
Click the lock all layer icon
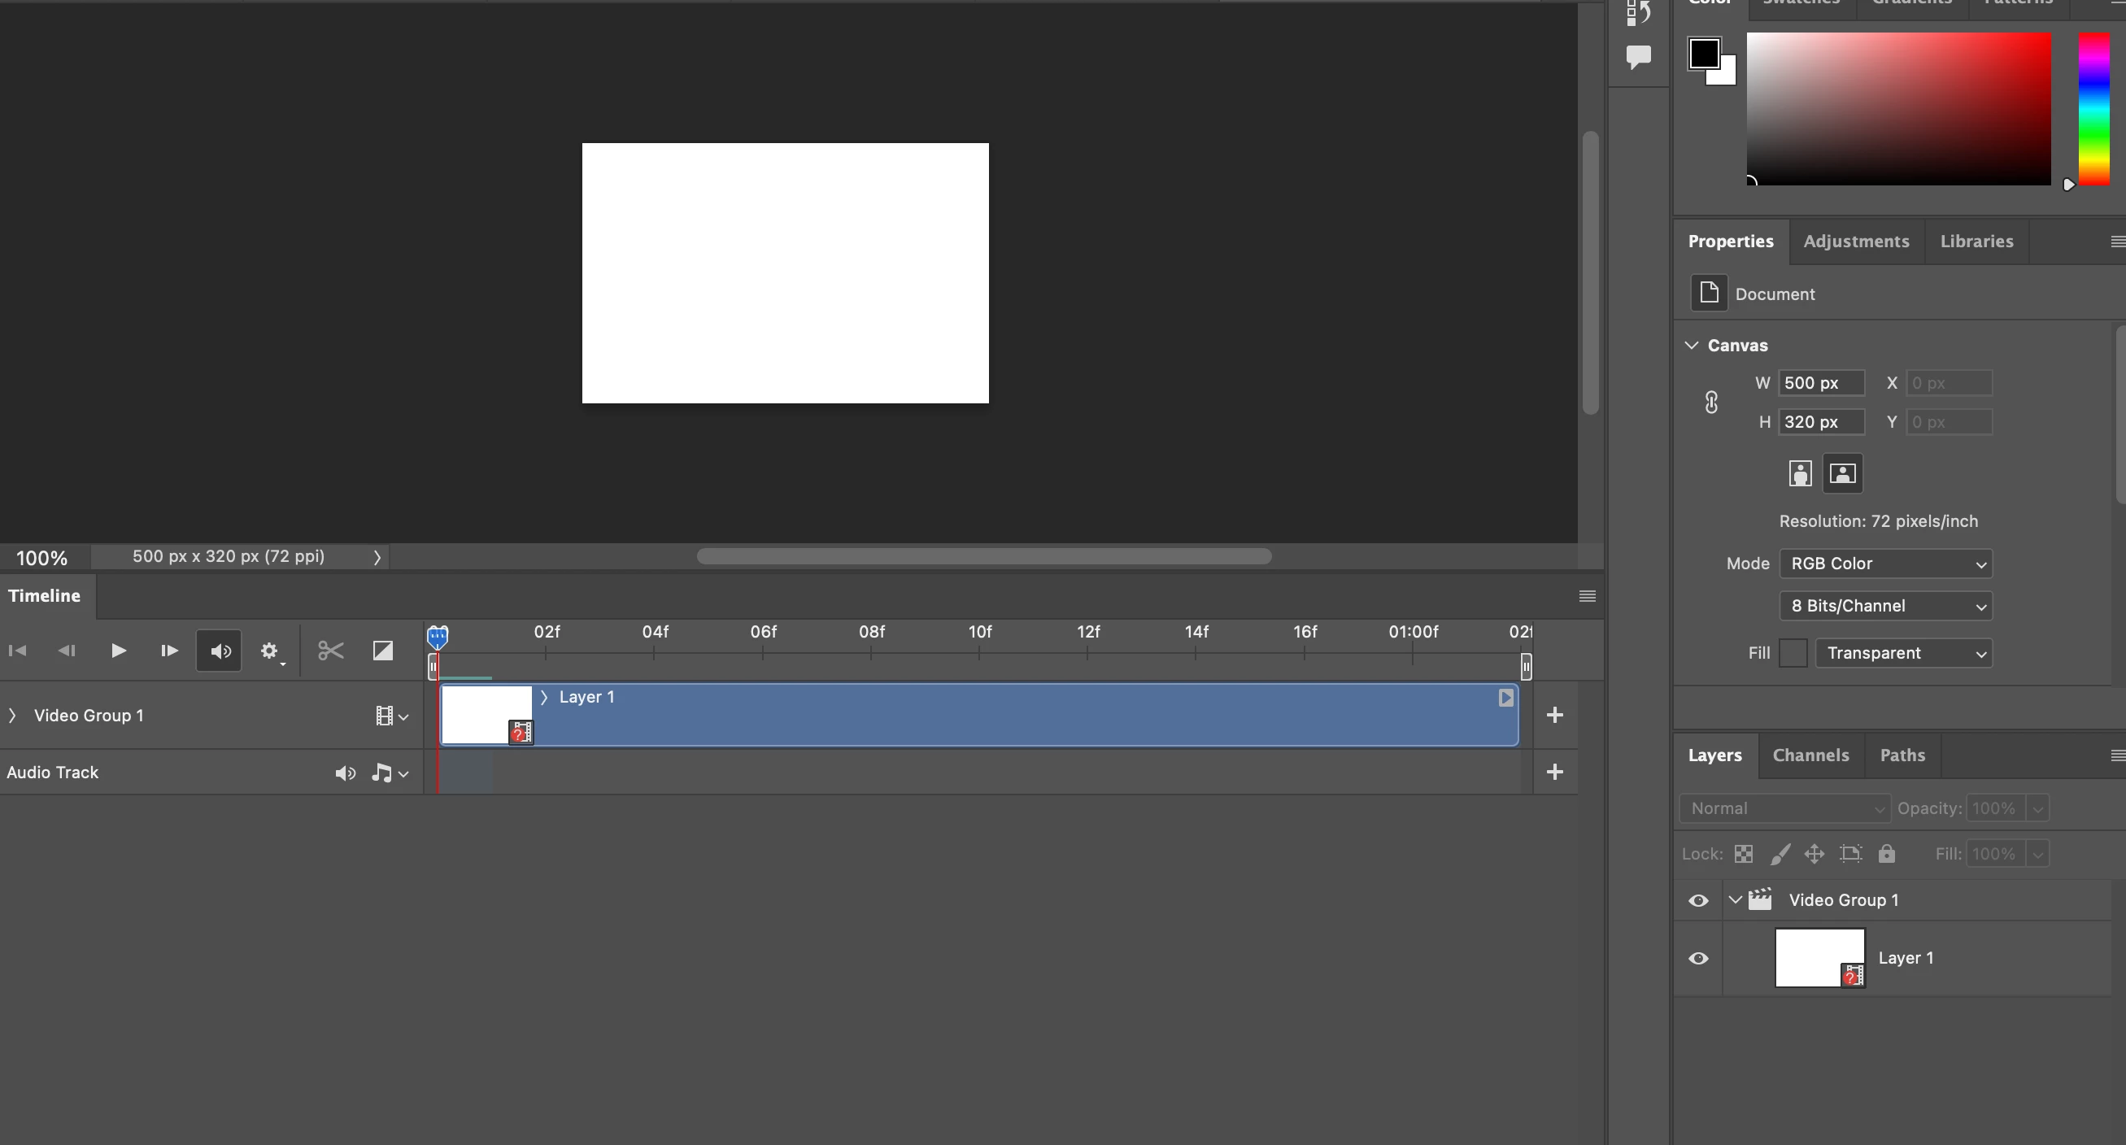[x=1887, y=854]
